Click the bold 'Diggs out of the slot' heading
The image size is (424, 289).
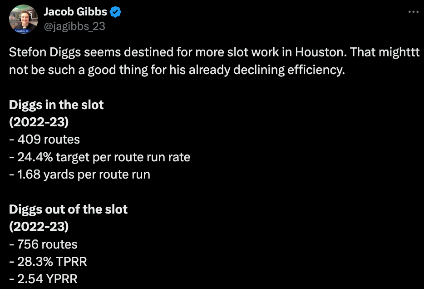point(68,209)
